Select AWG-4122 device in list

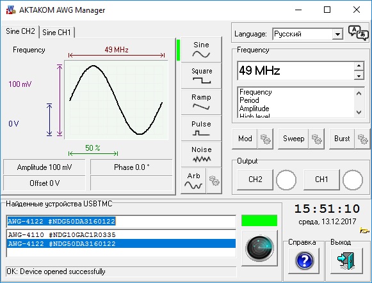coord(121,244)
